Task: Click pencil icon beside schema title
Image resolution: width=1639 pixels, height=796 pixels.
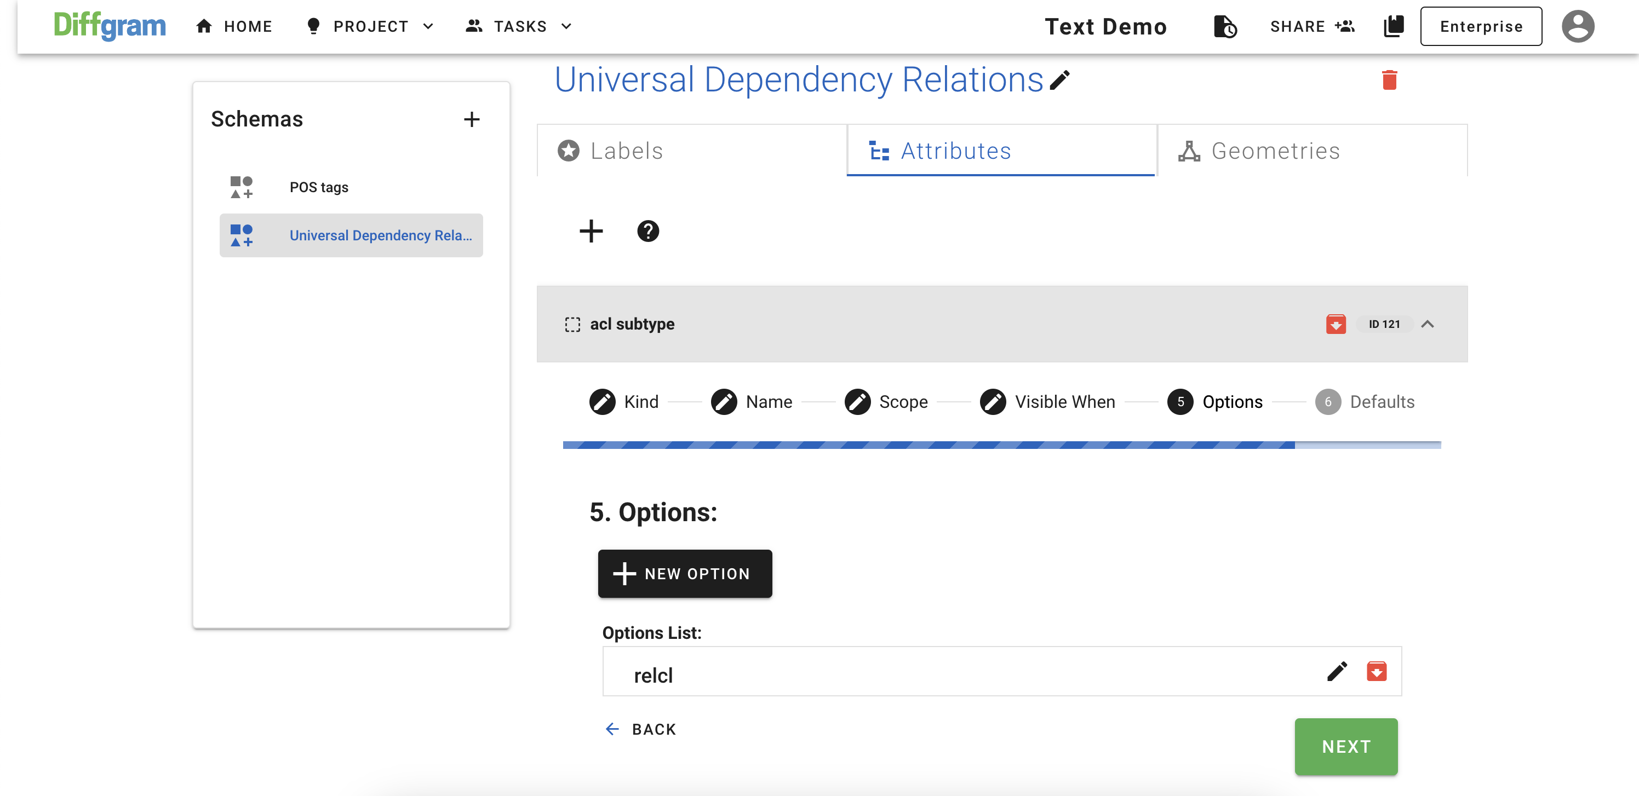Action: click(x=1060, y=80)
